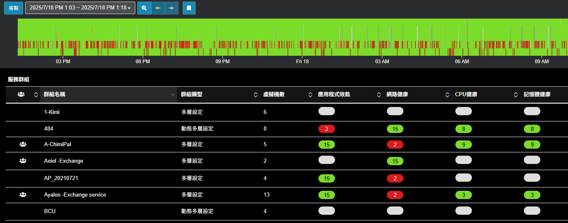Sort by 虛擬機數 column header
568x223 pixels.
[274, 95]
